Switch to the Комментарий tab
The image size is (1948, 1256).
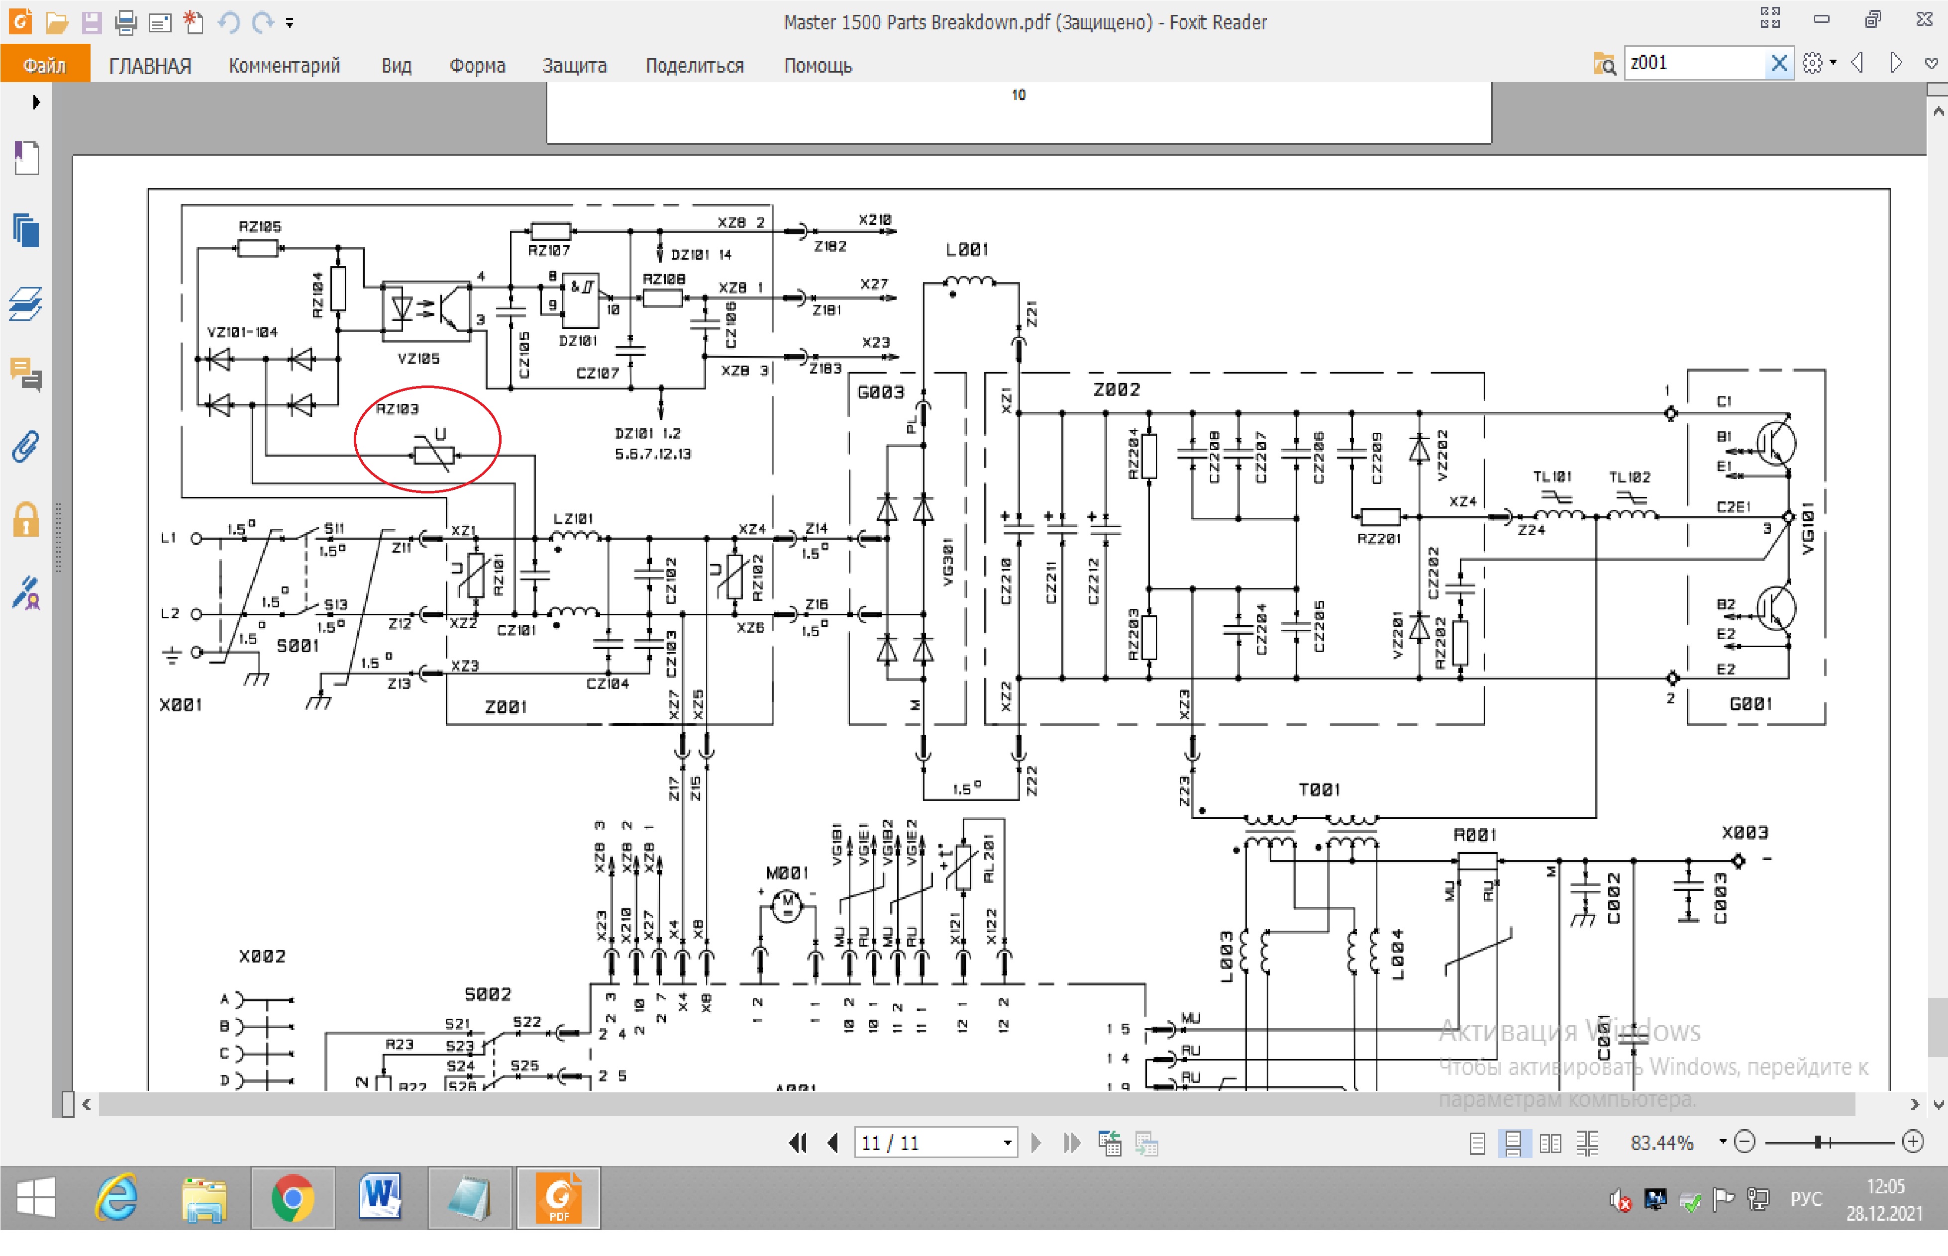(x=284, y=65)
